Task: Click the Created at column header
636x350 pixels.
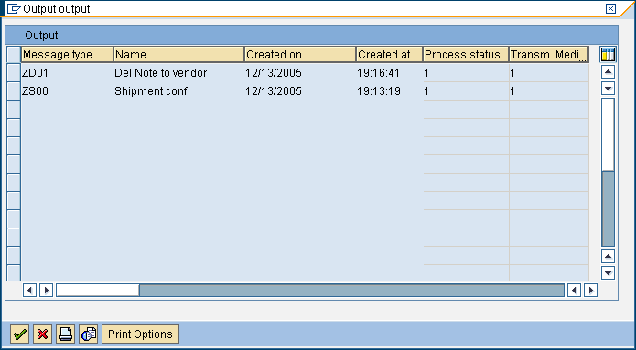Action: (x=390, y=54)
